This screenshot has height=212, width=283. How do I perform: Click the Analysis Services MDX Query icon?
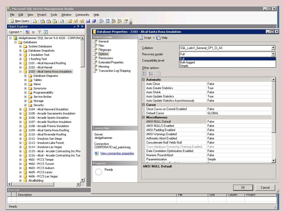pos(42,21)
